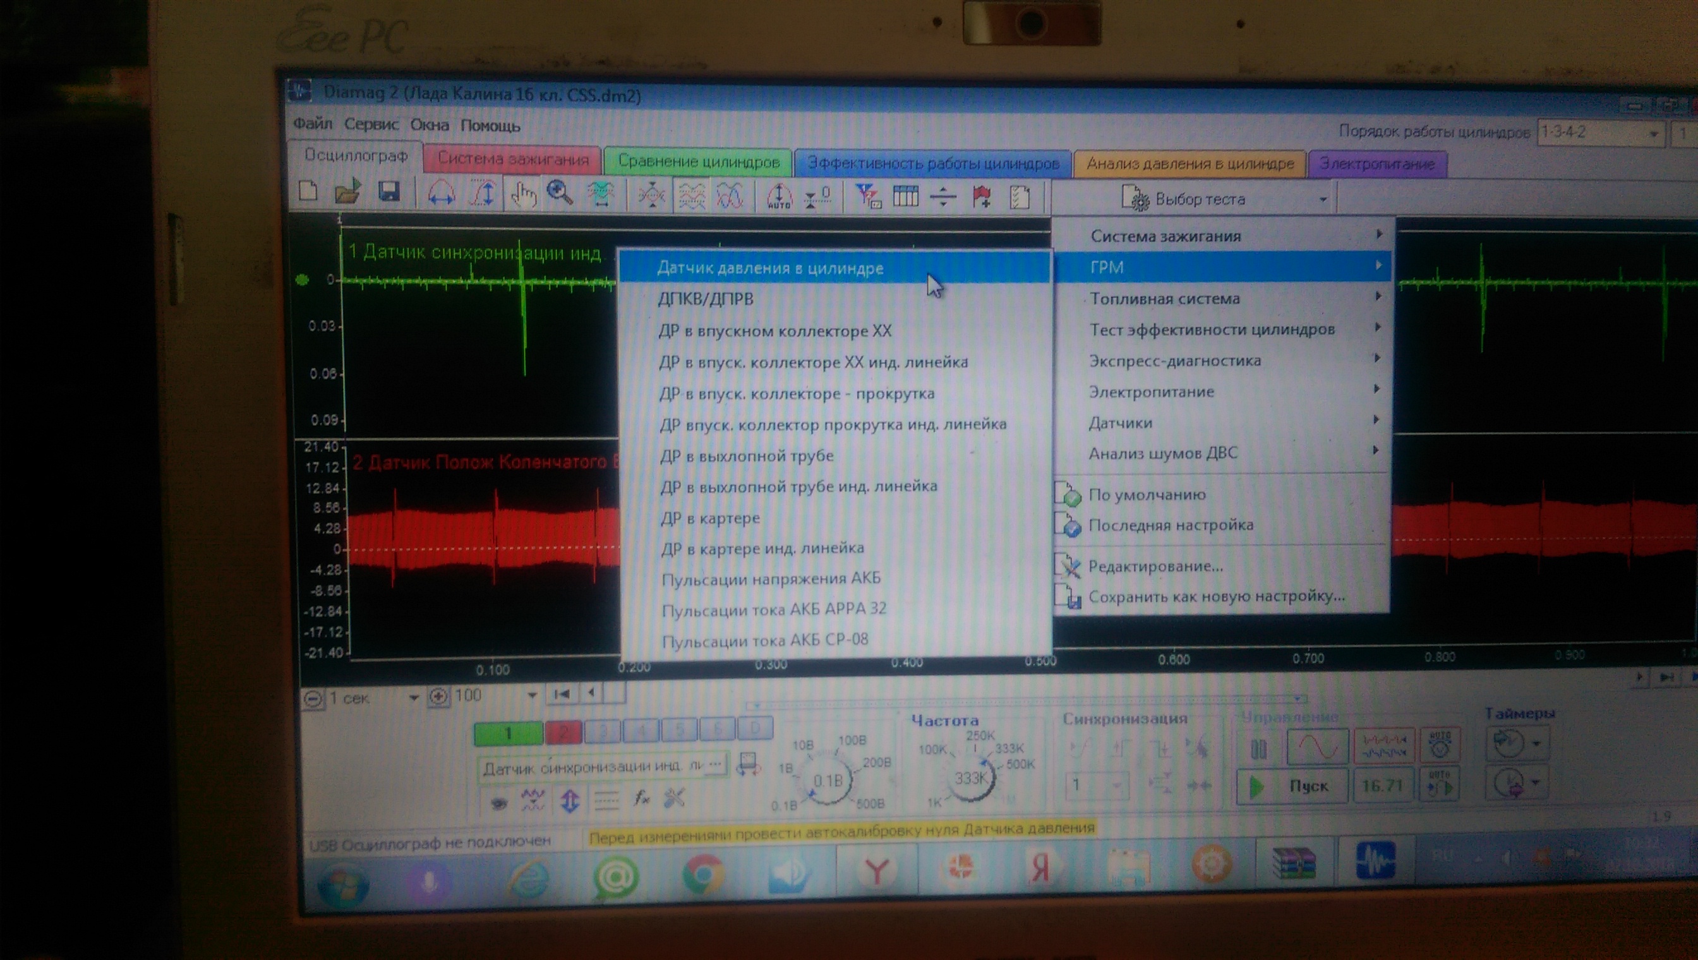Click the red noisy signal mode button

click(1384, 747)
